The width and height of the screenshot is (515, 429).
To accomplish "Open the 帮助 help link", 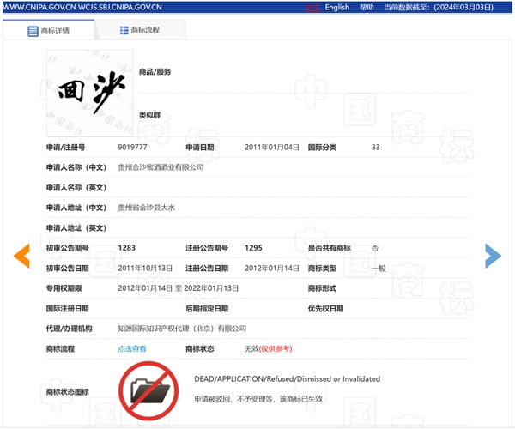I will pos(367,8).
